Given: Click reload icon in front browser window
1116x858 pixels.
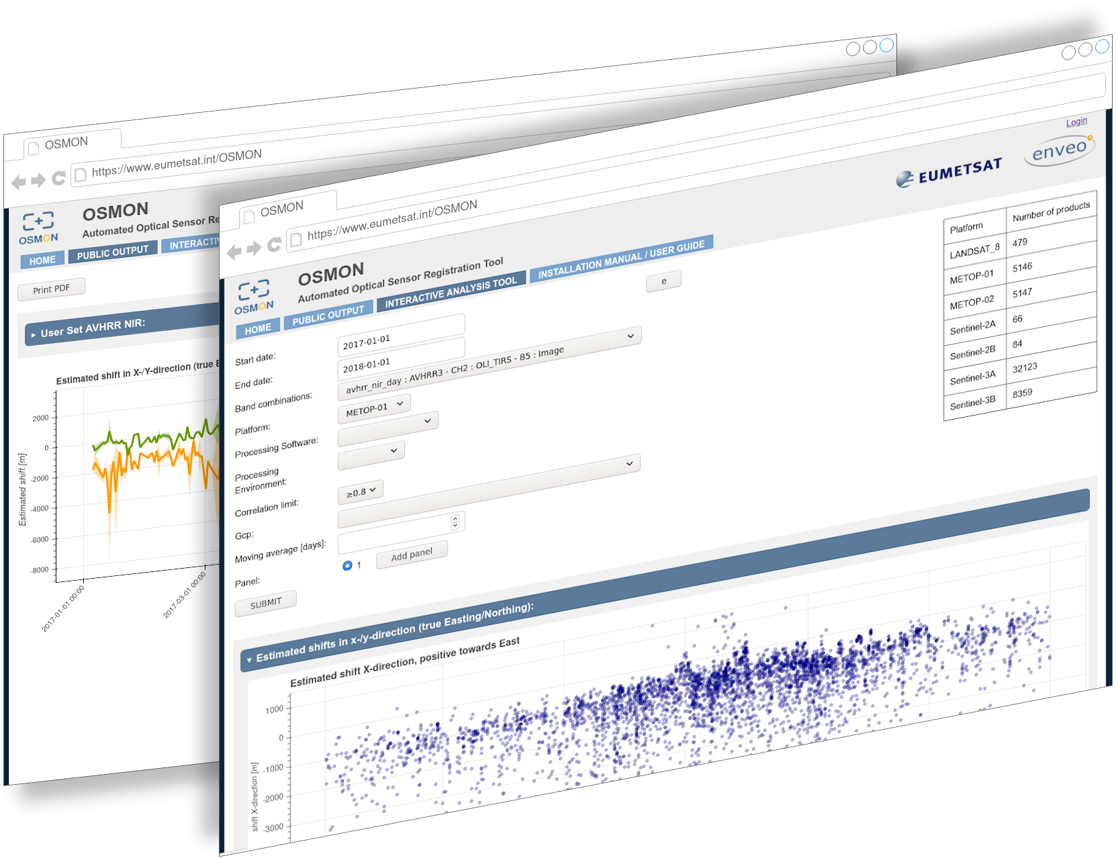Looking at the screenshot, I should pyautogui.click(x=274, y=245).
